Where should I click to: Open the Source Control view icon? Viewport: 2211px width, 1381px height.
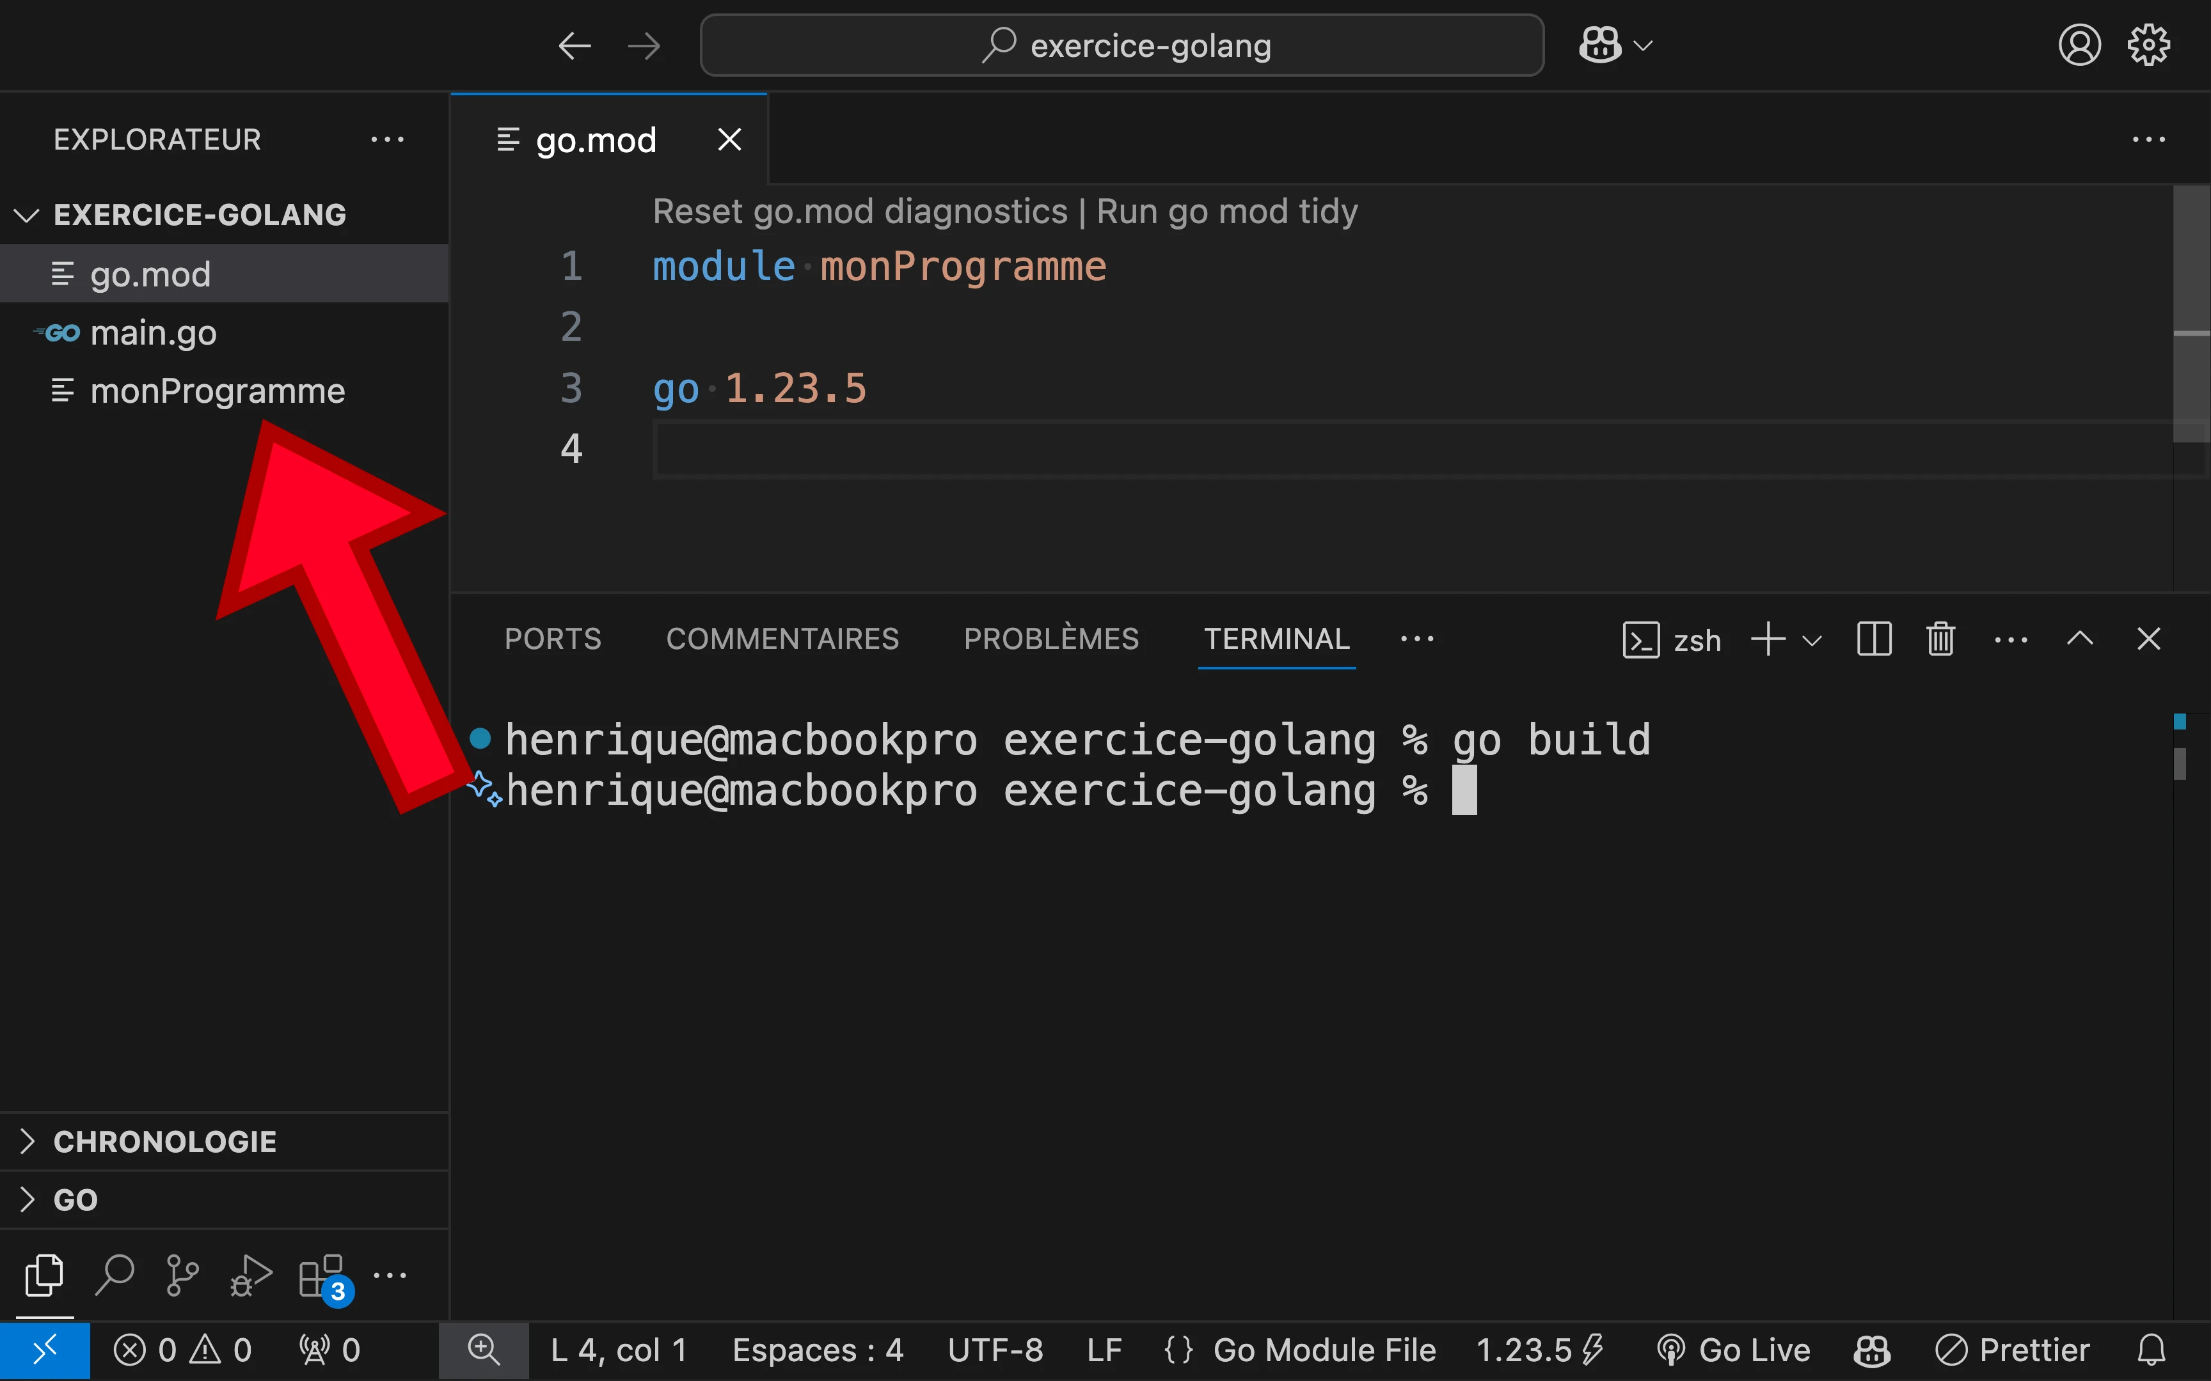(x=183, y=1275)
